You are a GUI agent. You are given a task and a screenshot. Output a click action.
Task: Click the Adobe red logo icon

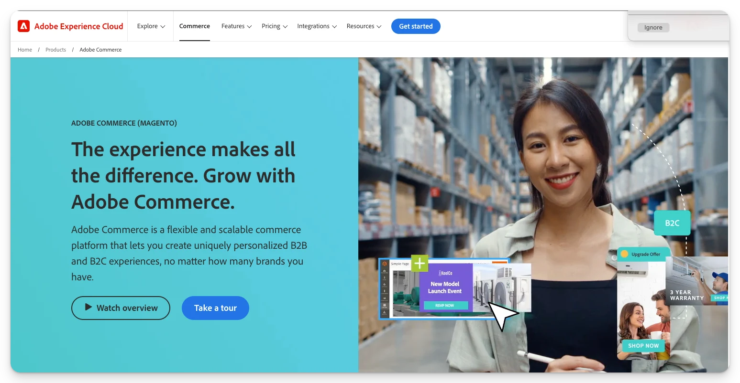(23, 26)
